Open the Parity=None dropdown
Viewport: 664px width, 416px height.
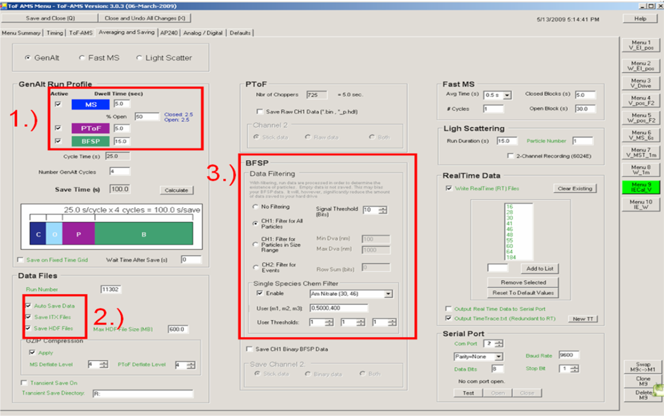click(x=499, y=357)
